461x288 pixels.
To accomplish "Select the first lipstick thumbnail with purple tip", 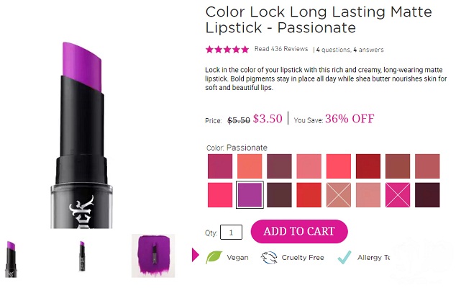I will pos(12,258).
